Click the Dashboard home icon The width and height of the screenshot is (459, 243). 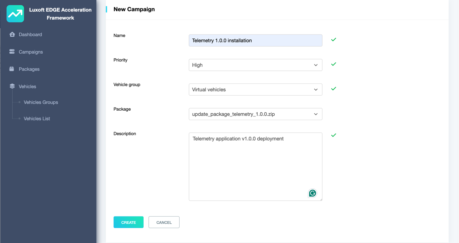point(12,34)
